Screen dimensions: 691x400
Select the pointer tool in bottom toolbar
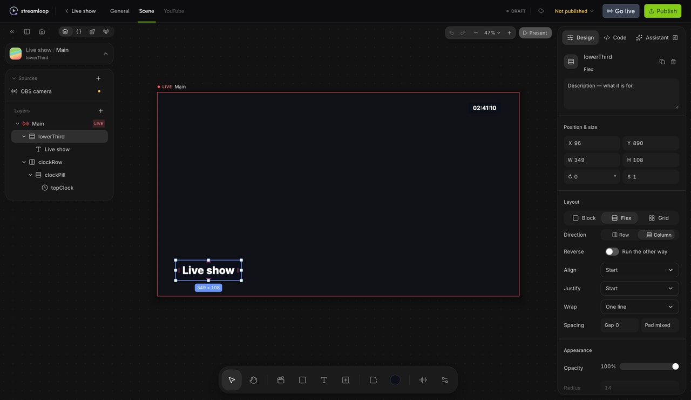click(232, 380)
